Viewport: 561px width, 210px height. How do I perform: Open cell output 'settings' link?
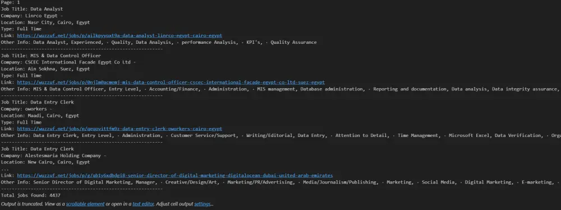click(202, 204)
